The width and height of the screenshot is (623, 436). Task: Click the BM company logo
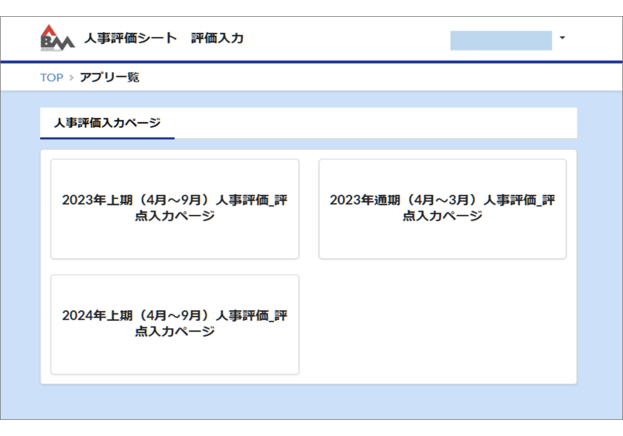pos(57,39)
